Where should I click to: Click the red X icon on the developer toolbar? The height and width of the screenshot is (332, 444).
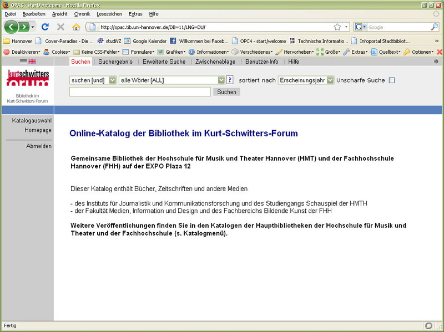coord(440,52)
